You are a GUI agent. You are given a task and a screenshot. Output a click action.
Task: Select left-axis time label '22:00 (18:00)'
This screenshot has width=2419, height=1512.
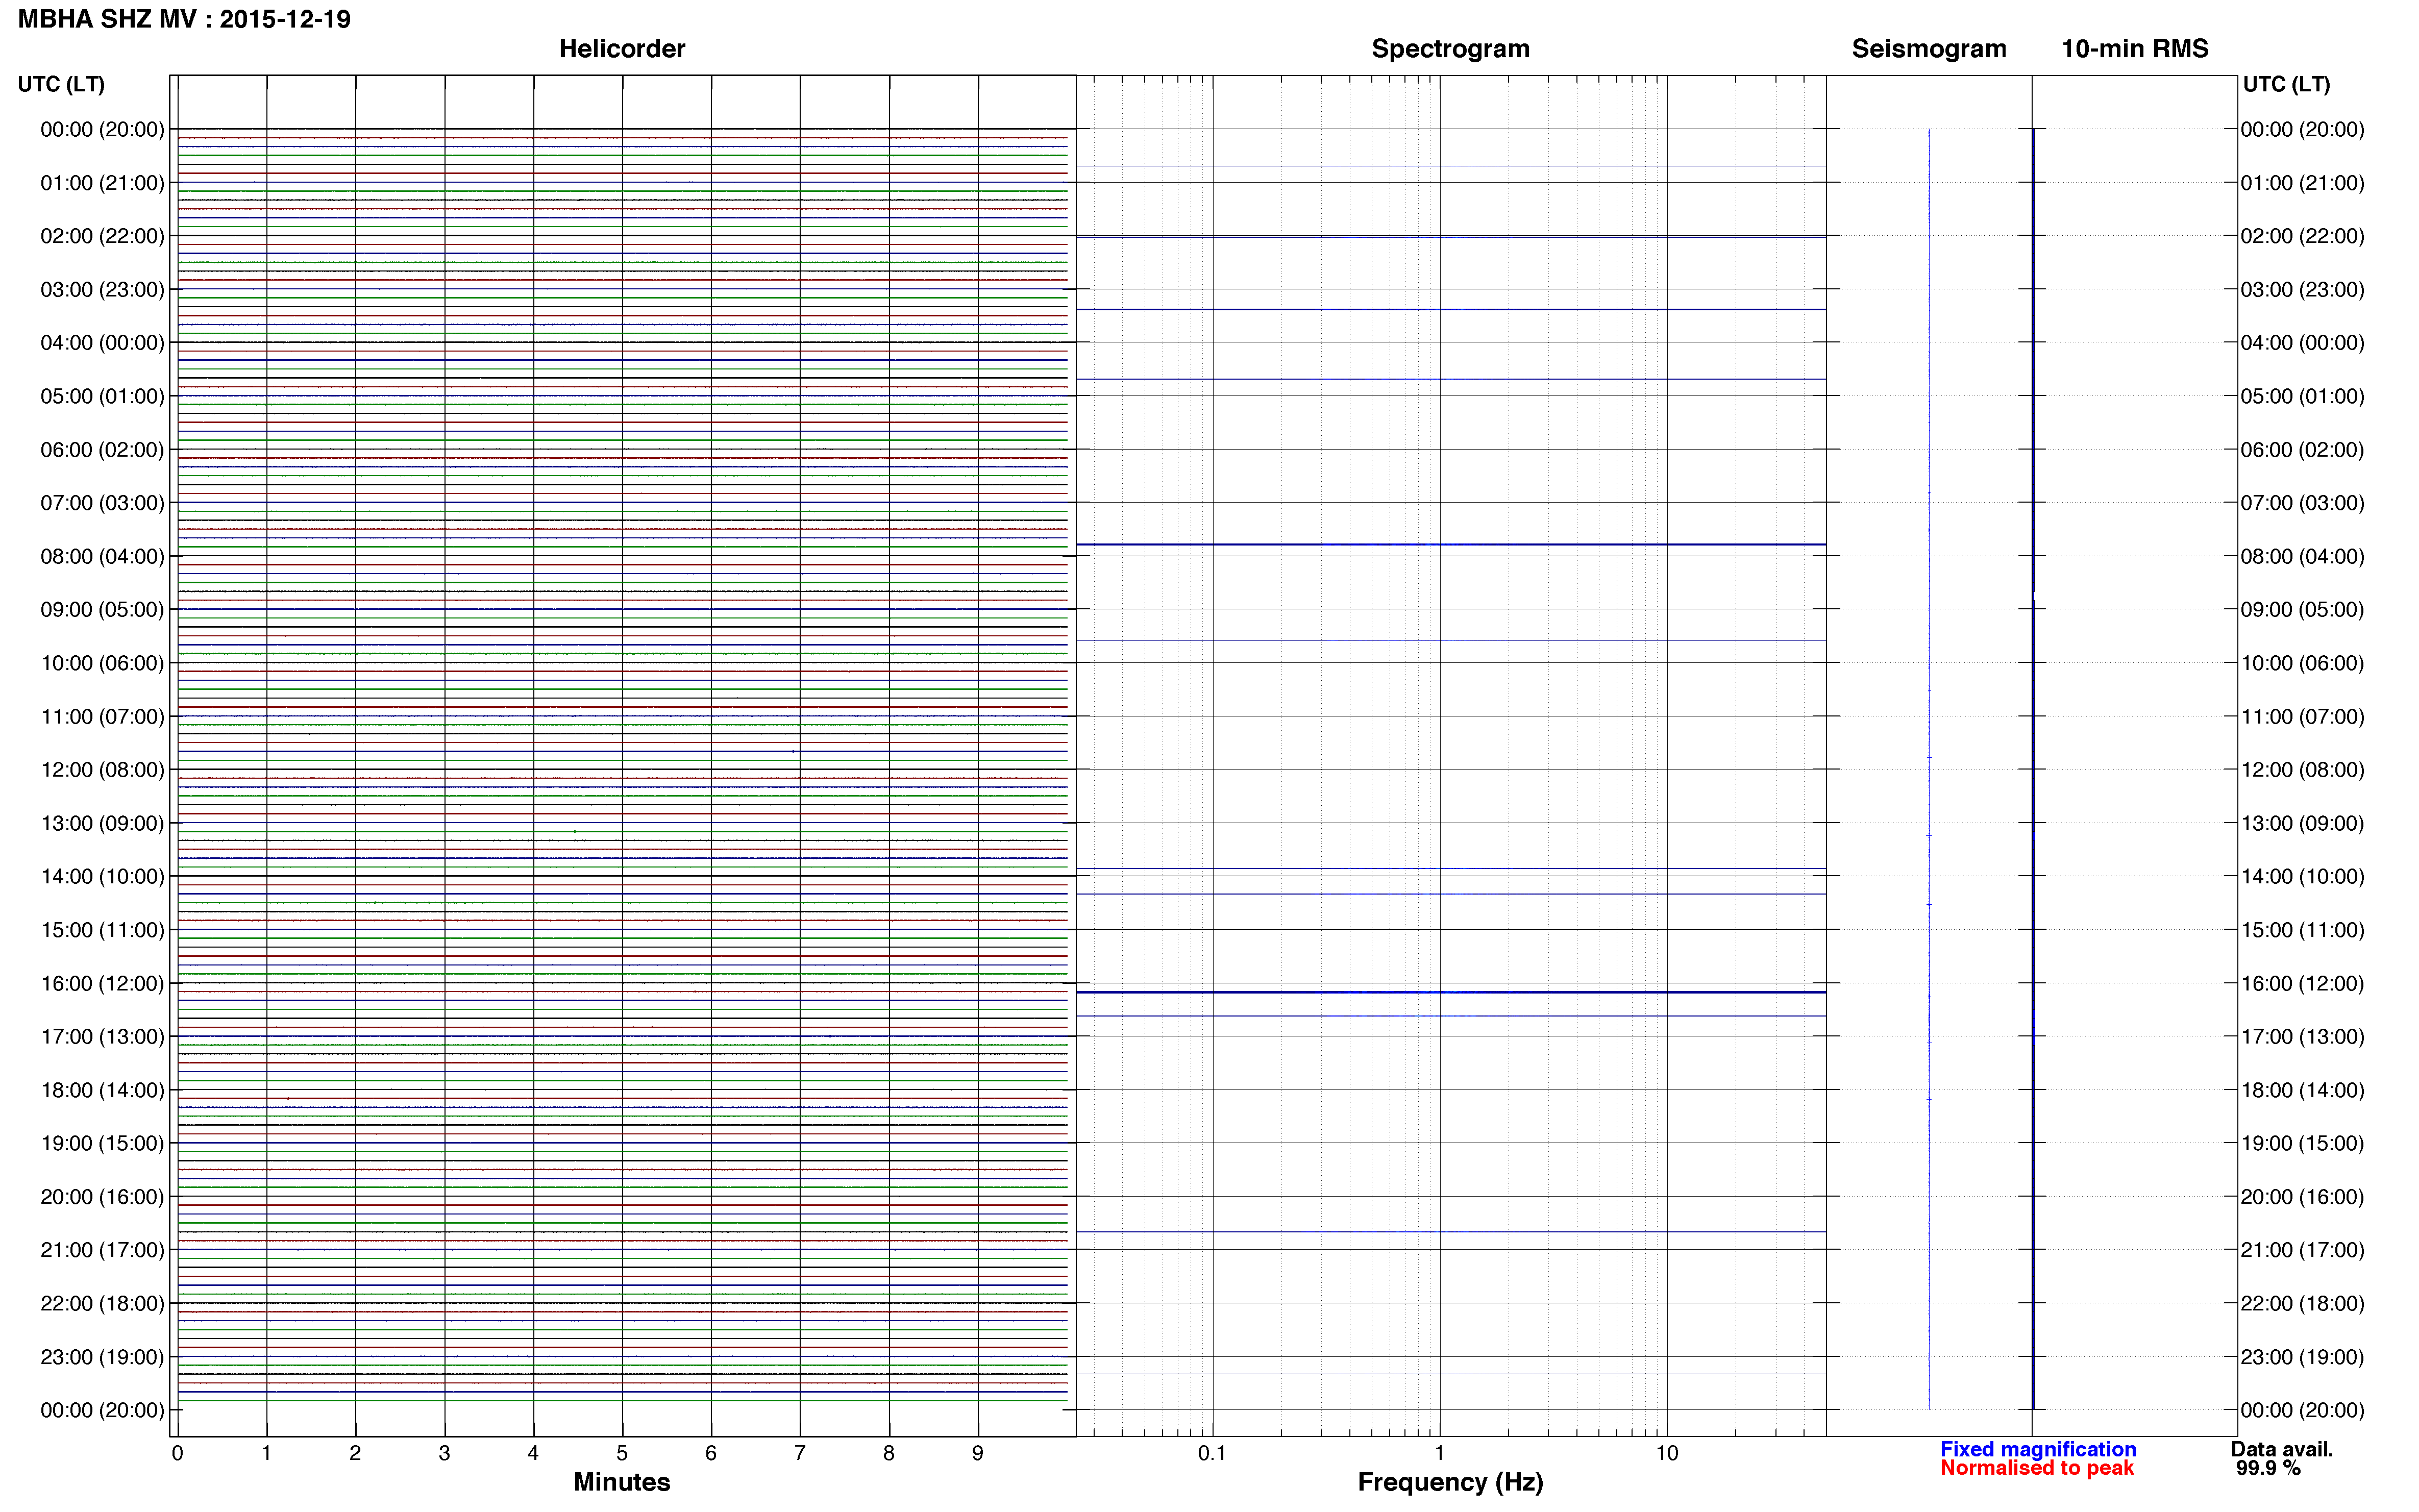102,1303
